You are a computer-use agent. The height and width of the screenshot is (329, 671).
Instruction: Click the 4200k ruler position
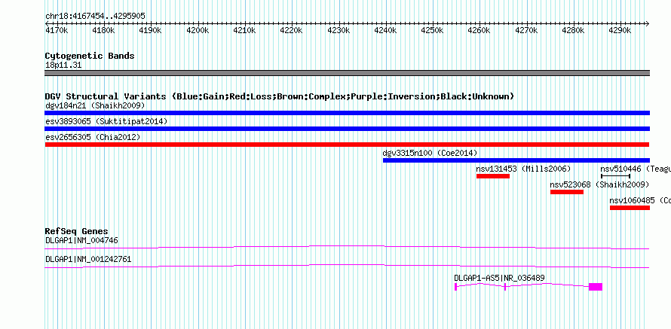point(198,31)
